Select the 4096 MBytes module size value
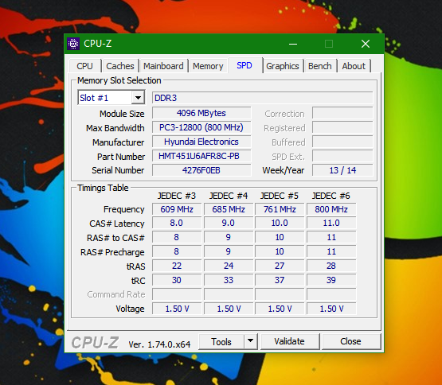Viewport: 442px width, 385px height. point(201,113)
